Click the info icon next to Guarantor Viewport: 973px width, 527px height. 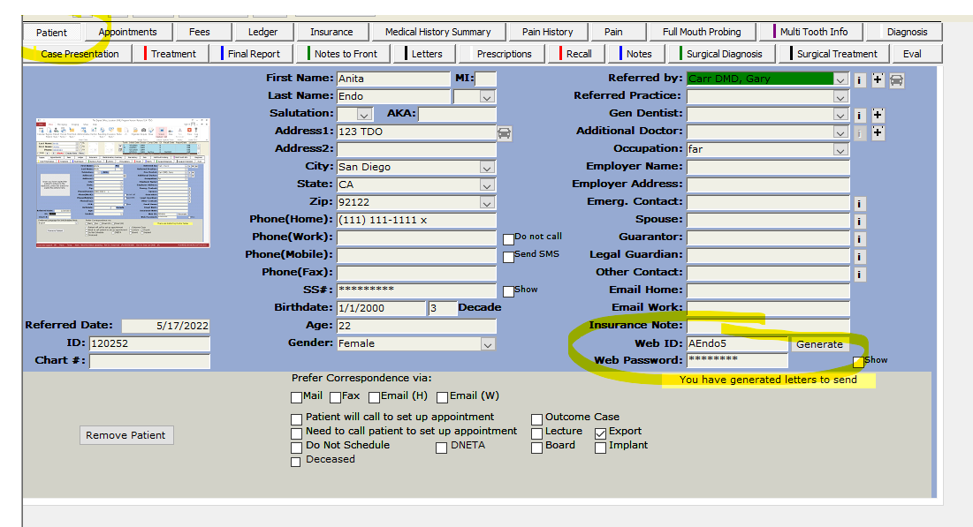pyautogui.click(x=859, y=239)
